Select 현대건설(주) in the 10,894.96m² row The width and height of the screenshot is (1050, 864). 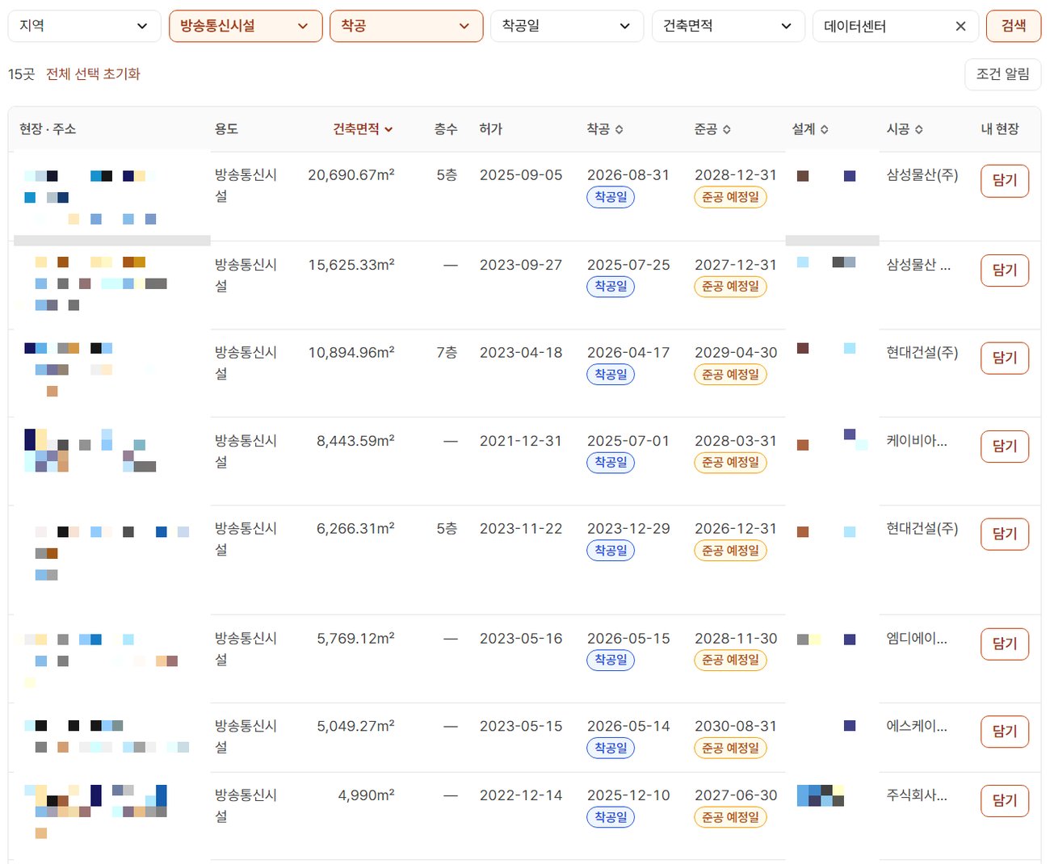pyautogui.click(x=922, y=353)
